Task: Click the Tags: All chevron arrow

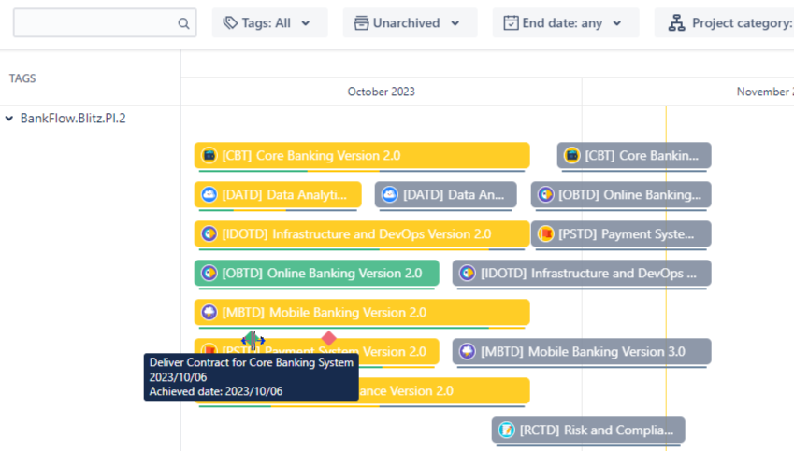Action: click(x=306, y=23)
